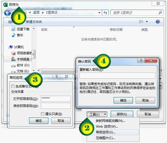
Task: Click the refresh icon beside address bar
Action: (105, 13)
